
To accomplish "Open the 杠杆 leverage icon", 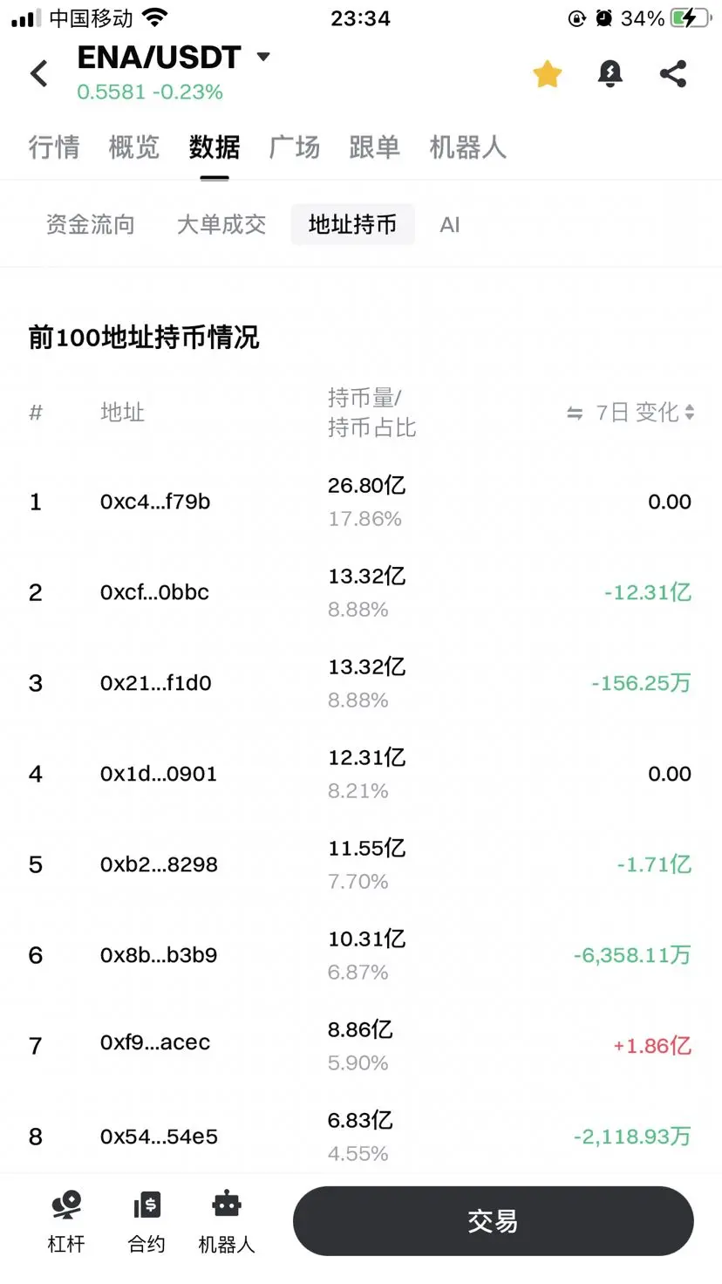I will 66,1205.
